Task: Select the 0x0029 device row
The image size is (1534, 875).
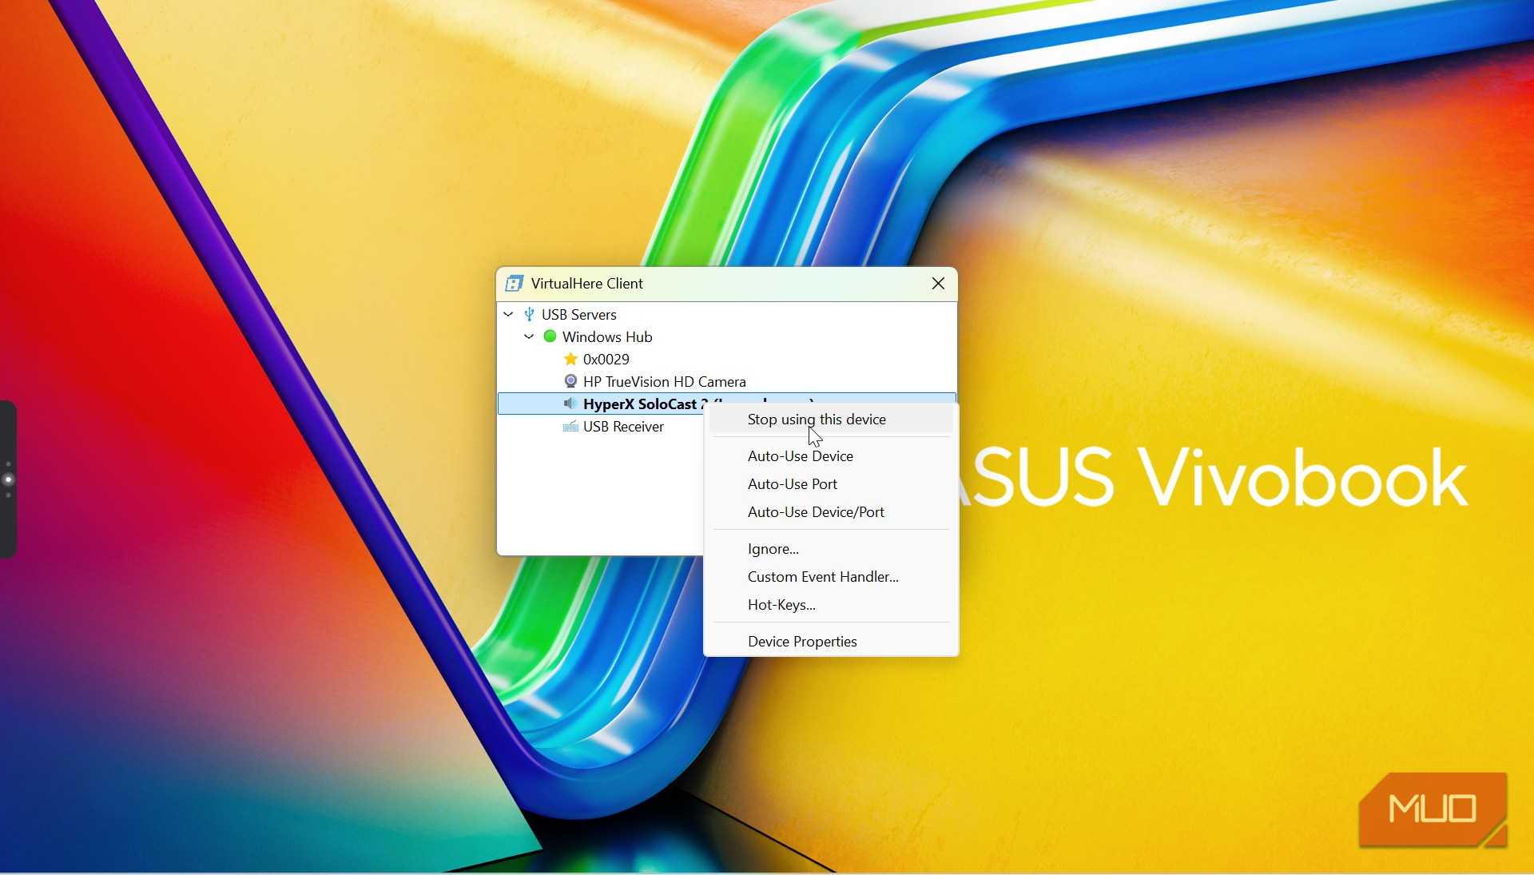Action: 606,360
